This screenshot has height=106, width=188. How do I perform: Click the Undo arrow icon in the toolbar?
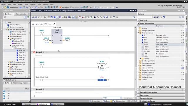coord(36,7)
